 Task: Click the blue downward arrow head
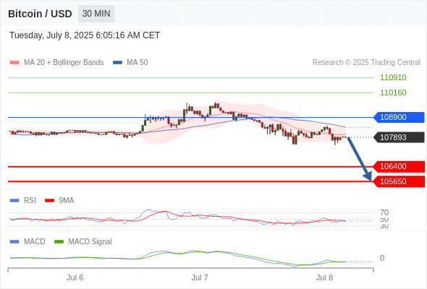coord(368,176)
